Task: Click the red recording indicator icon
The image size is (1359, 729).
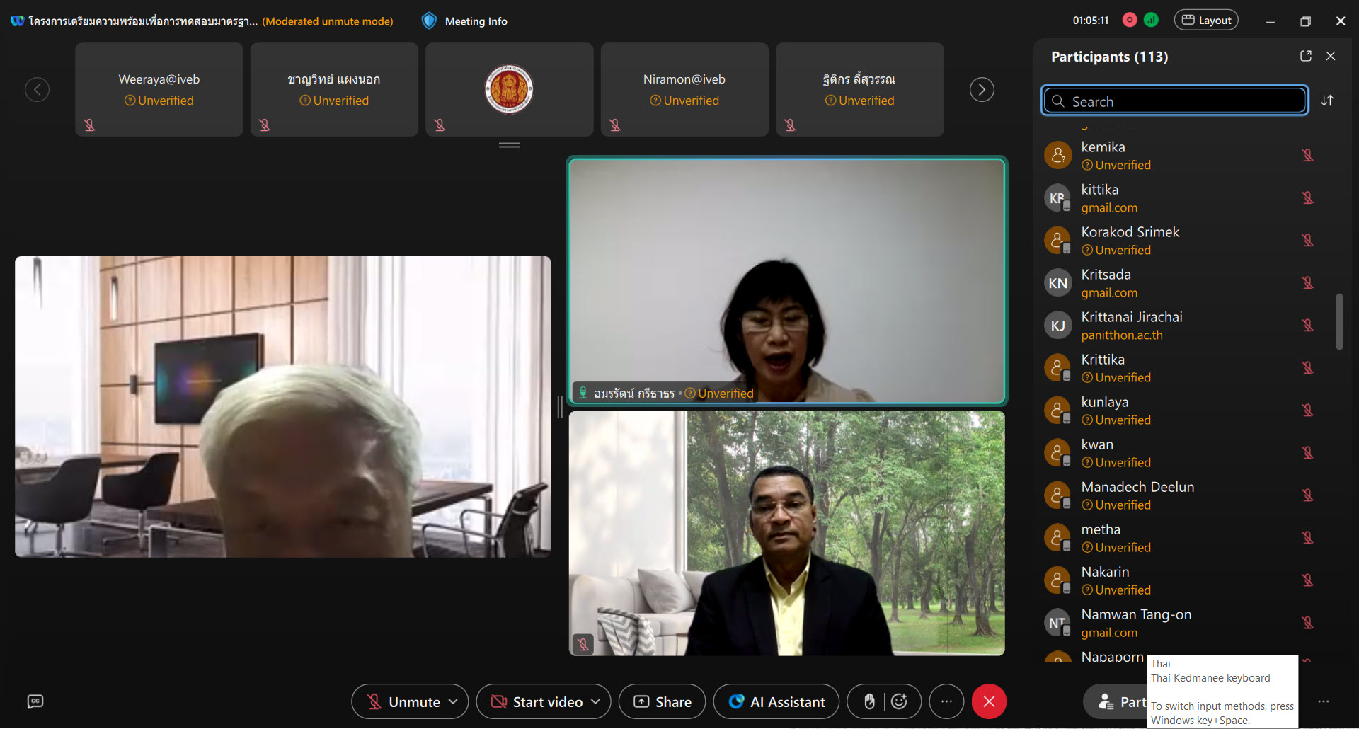Action: [x=1130, y=20]
